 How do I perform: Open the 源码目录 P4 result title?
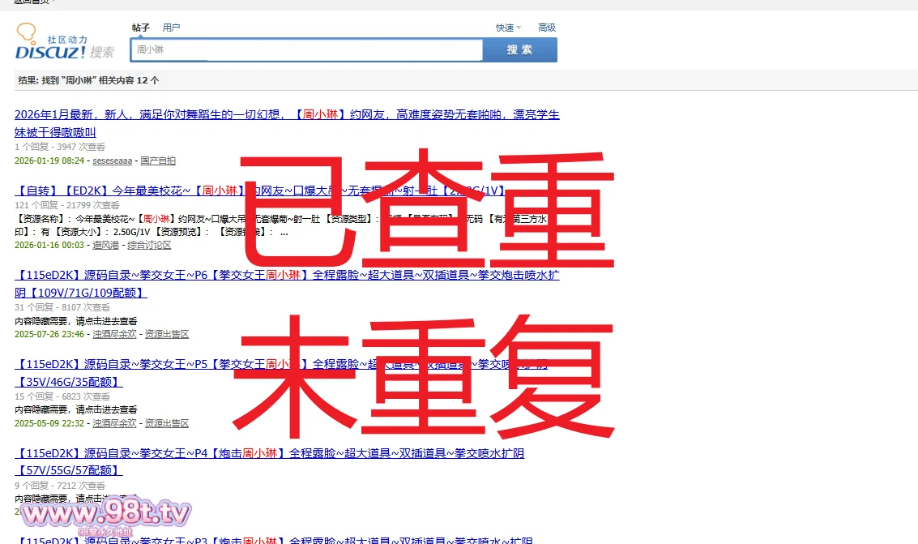coord(269,454)
